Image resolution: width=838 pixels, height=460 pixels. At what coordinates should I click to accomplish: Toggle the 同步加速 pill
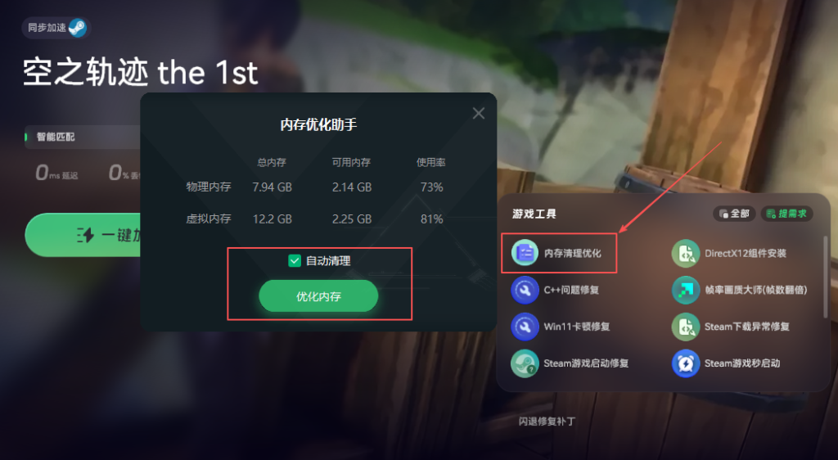click(x=56, y=28)
